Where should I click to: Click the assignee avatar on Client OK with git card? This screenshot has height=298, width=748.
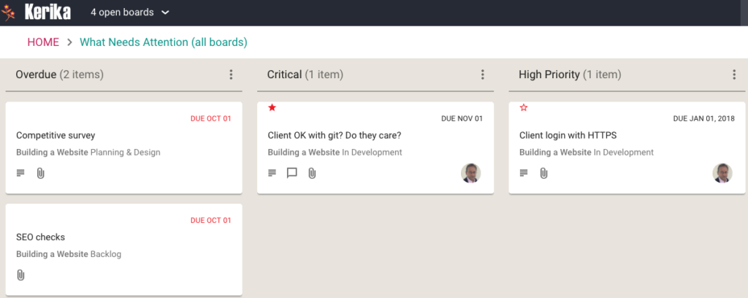471,173
